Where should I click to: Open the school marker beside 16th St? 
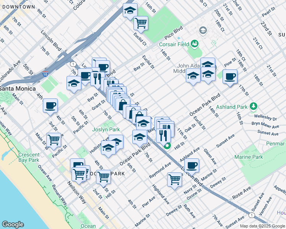[x=130, y=11]
